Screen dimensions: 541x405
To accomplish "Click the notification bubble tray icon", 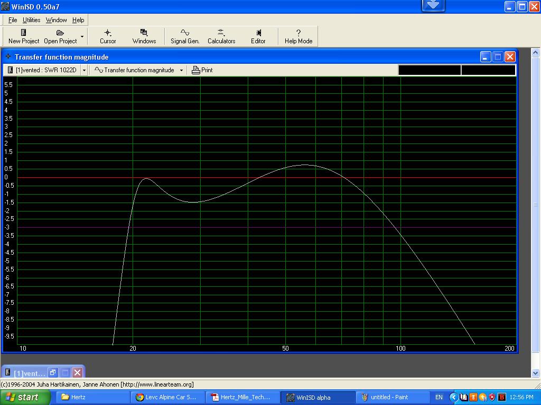I will point(483,398).
